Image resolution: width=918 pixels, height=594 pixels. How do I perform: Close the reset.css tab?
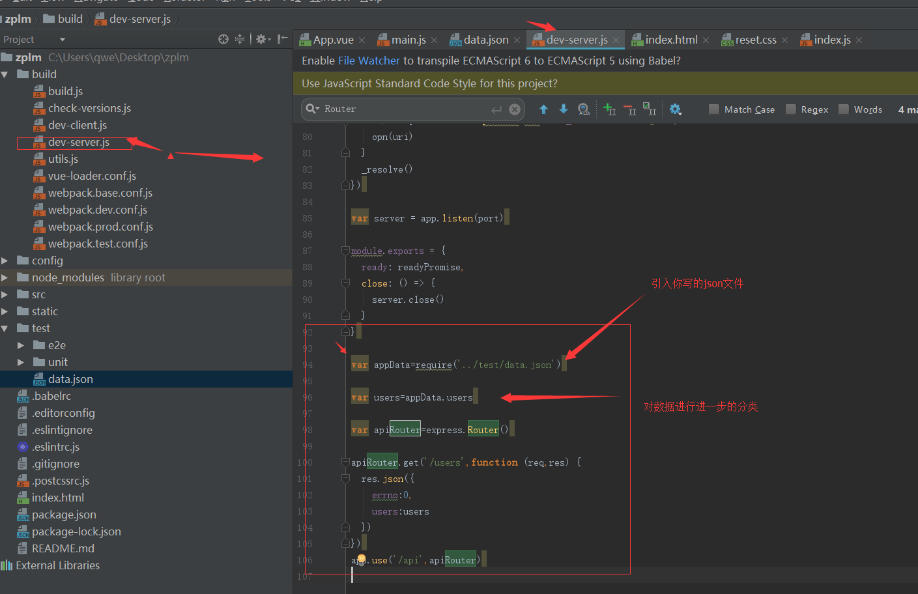(x=784, y=40)
